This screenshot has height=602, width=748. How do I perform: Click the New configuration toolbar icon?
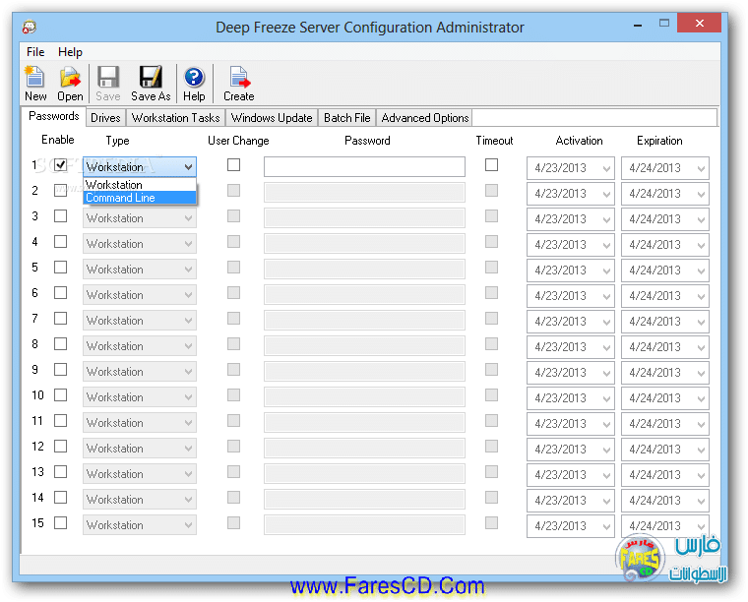pos(35,84)
